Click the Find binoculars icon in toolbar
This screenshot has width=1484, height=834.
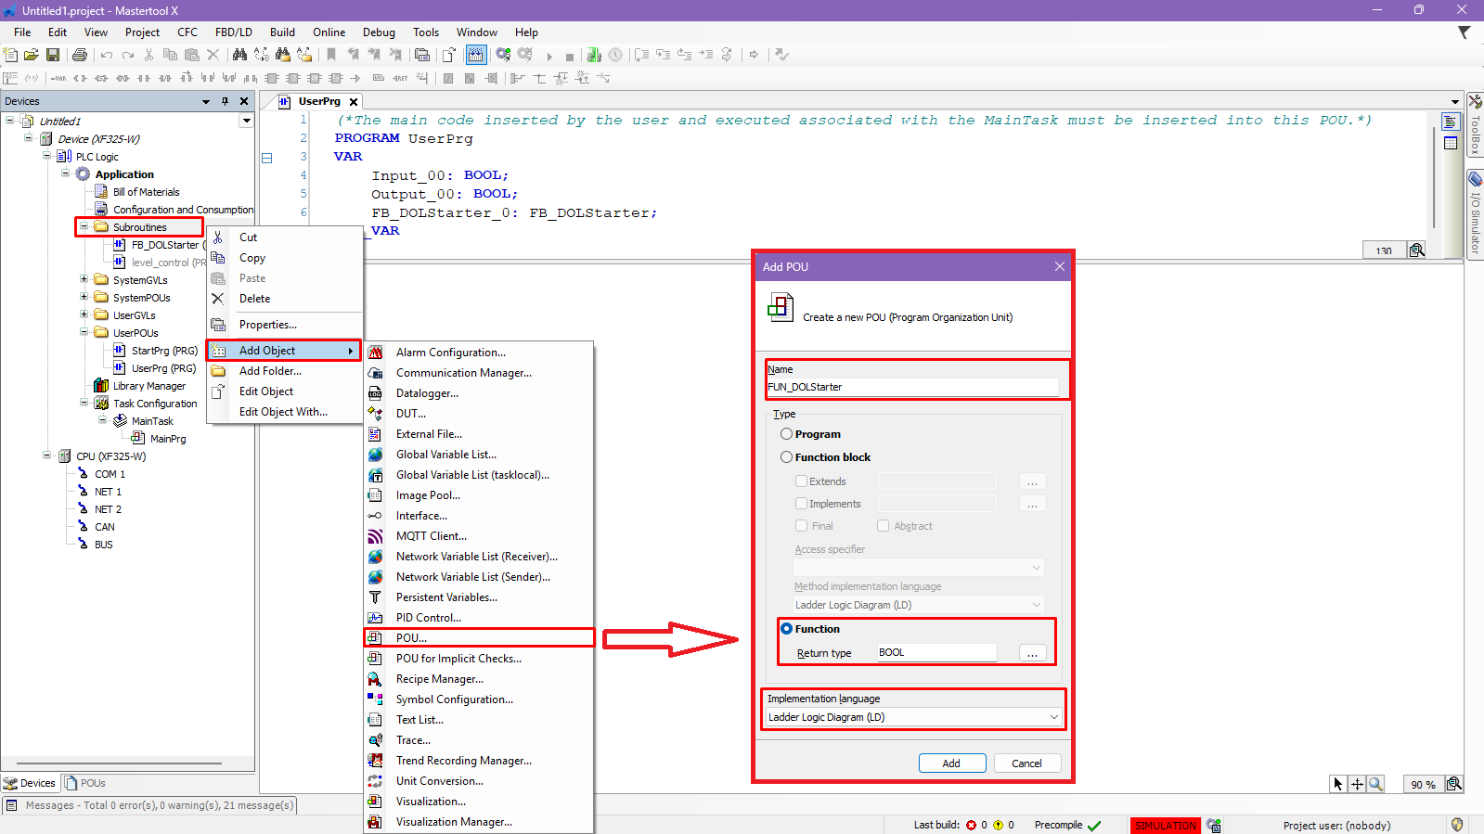pos(239,56)
